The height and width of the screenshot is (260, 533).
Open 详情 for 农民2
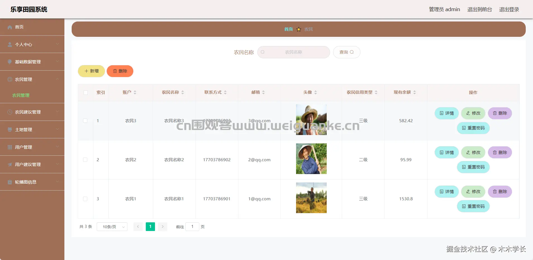(447, 153)
